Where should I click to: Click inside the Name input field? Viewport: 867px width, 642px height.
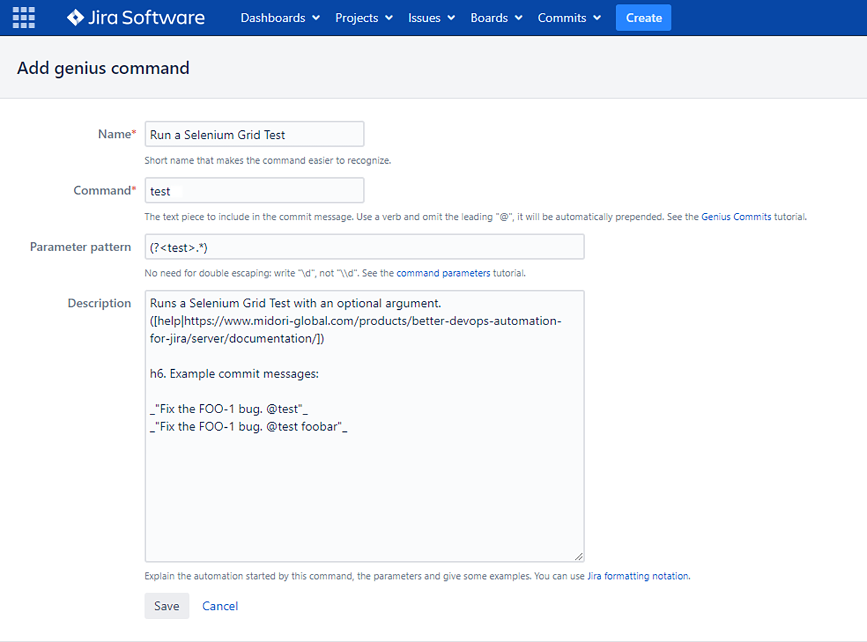coord(254,134)
